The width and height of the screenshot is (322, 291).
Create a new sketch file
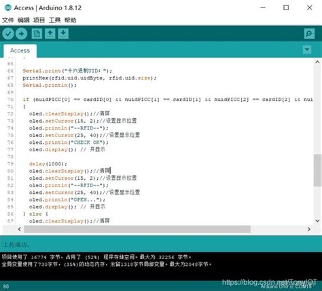[37, 34]
